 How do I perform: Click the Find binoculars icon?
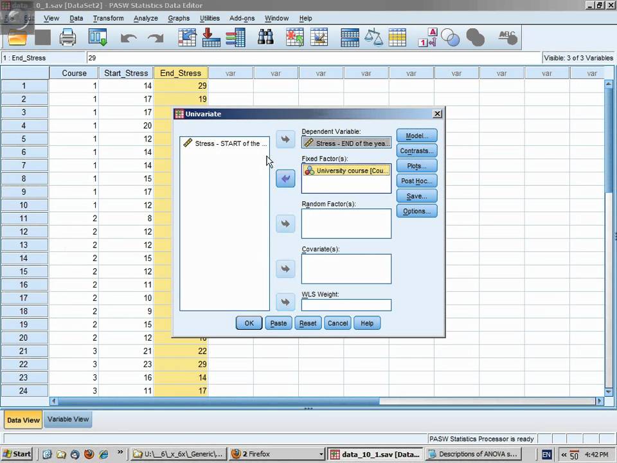coord(265,38)
